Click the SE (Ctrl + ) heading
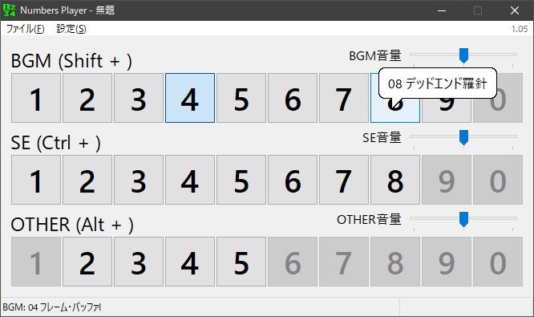Viewport: 534px width, 317px height. click(x=56, y=143)
